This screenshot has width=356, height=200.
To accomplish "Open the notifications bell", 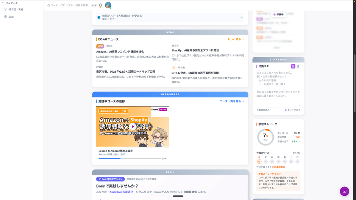I will coord(100,5).
